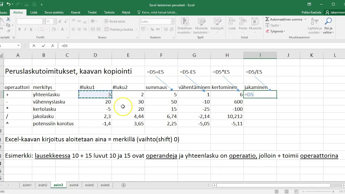The image size is (345, 194).
Task: Open the Muotoile taulukoksi menu
Action: [201, 26]
